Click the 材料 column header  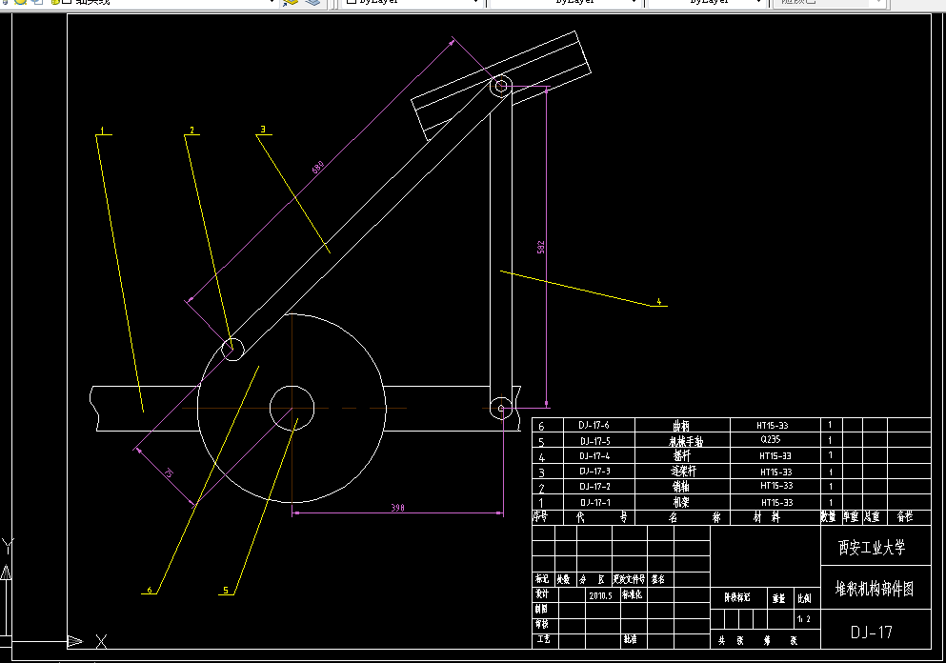click(x=767, y=517)
